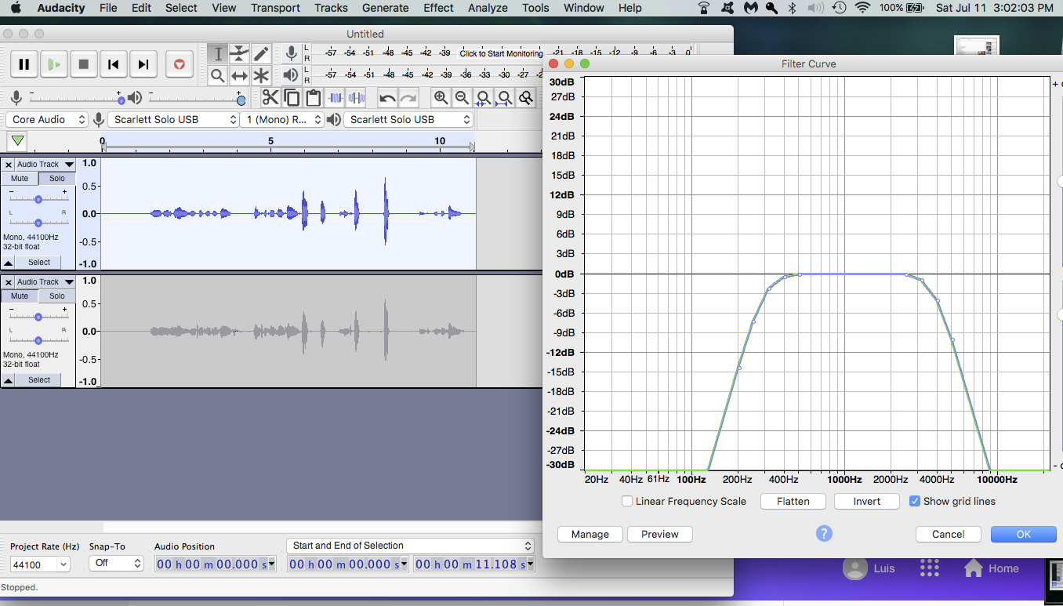The height and width of the screenshot is (606, 1063).
Task: Open the Generate menu
Action: [x=385, y=8]
